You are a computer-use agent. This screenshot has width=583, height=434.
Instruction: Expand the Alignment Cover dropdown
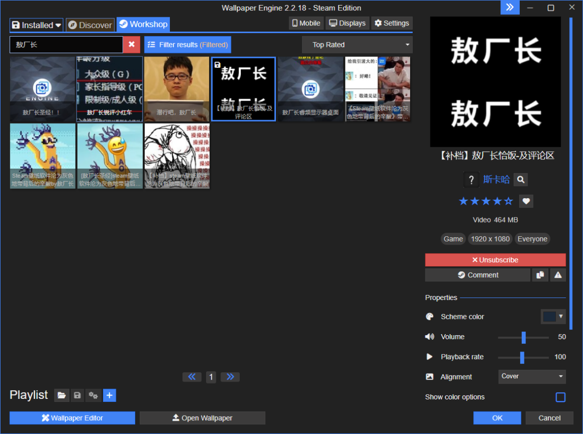[x=531, y=376]
